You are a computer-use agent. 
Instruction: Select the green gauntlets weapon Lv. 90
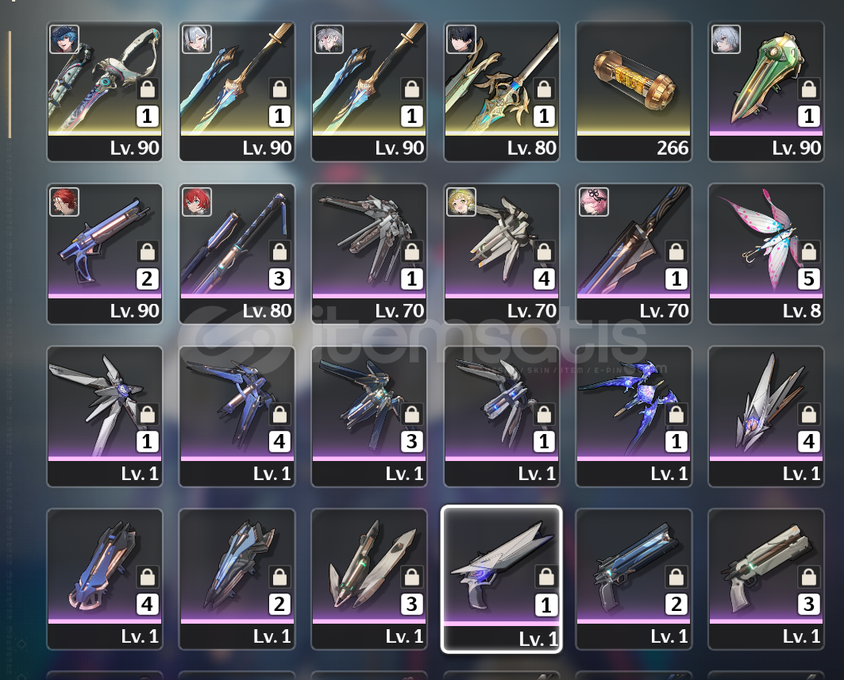(766, 91)
